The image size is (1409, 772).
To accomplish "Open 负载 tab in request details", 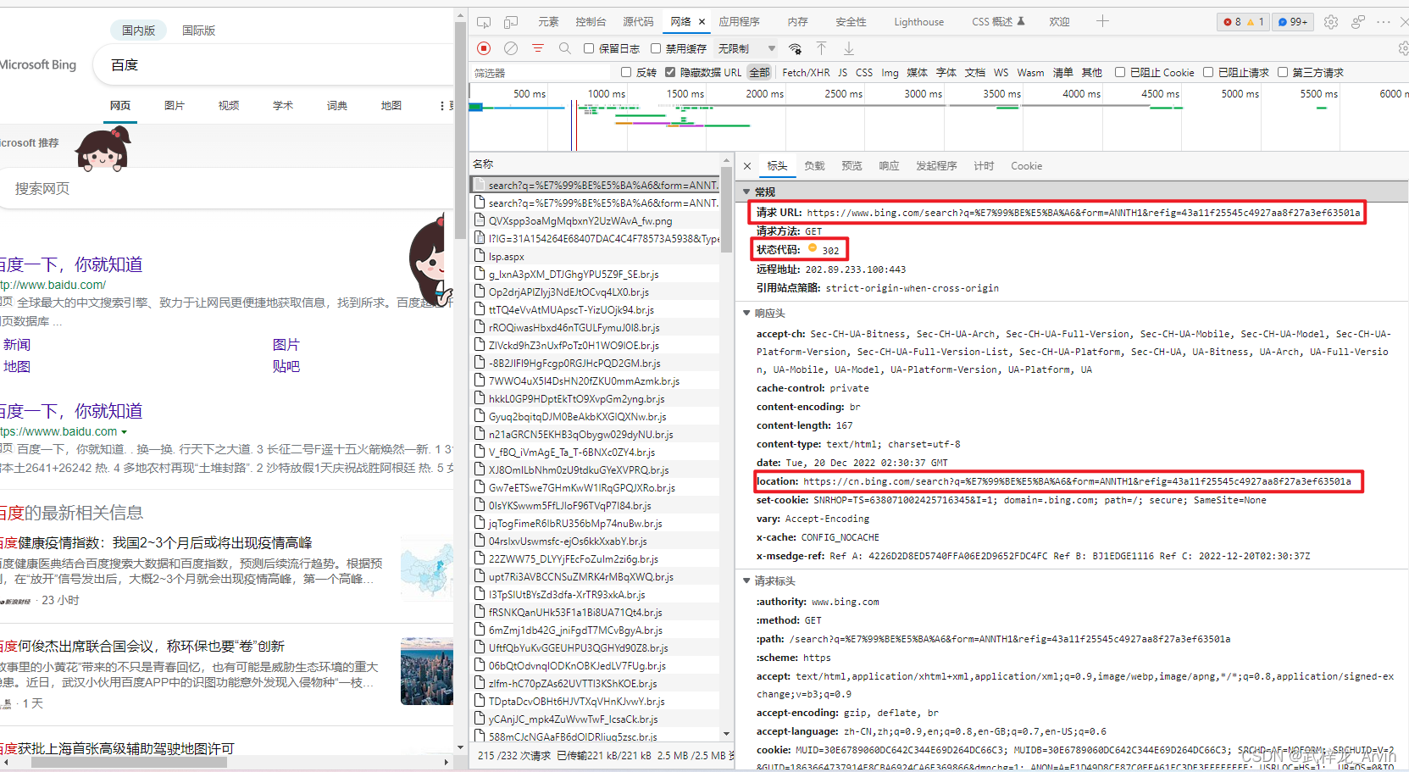I will [x=814, y=166].
